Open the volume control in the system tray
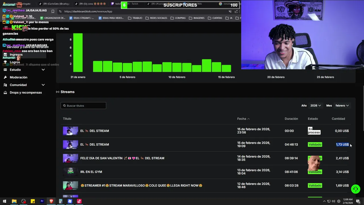The image size is (364, 205). [x=333, y=201]
